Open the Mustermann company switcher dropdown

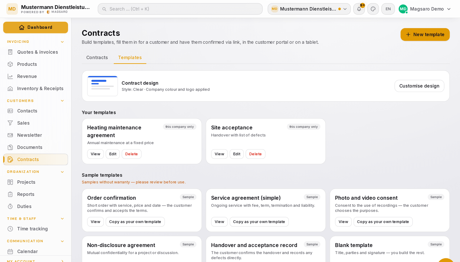click(309, 9)
